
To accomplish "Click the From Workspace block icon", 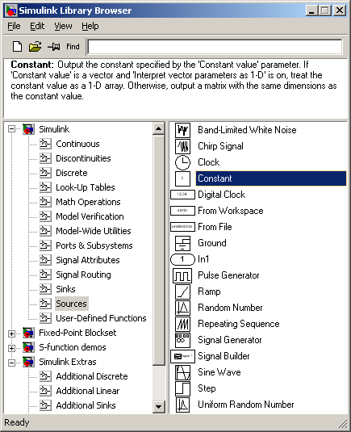I will pos(182,211).
